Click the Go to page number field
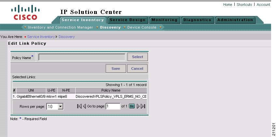This screenshot has width=276, height=137. coord(113,106)
